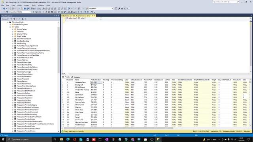
Task: Switch to the Results tab
Action: pos(66,77)
